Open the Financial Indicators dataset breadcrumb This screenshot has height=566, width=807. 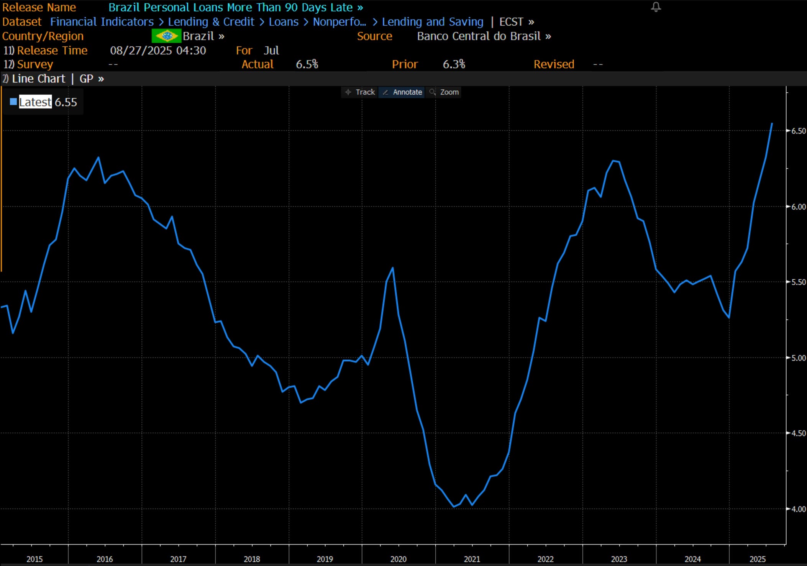102,22
